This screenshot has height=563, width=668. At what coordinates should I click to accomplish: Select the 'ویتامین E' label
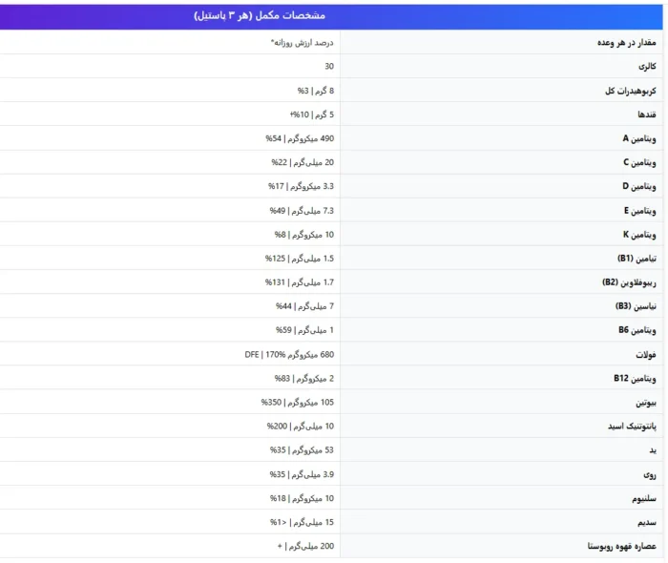coord(640,210)
